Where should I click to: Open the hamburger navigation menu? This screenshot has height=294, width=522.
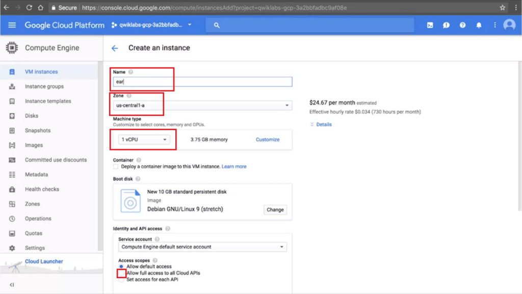pos(12,25)
